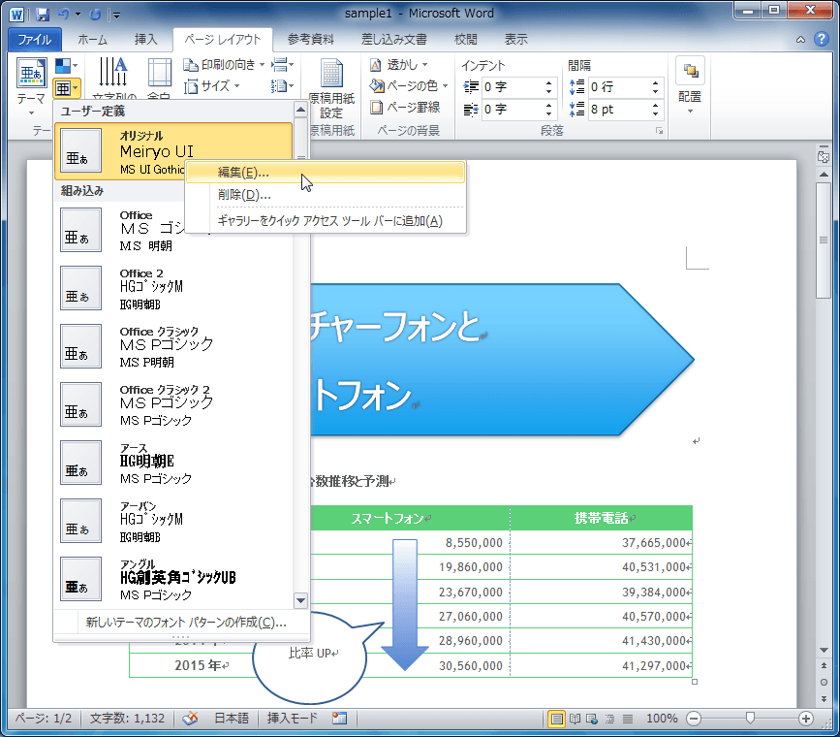This screenshot has width=840, height=737.
Task: Click the Undo icon in title bar
Action: (x=64, y=15)
